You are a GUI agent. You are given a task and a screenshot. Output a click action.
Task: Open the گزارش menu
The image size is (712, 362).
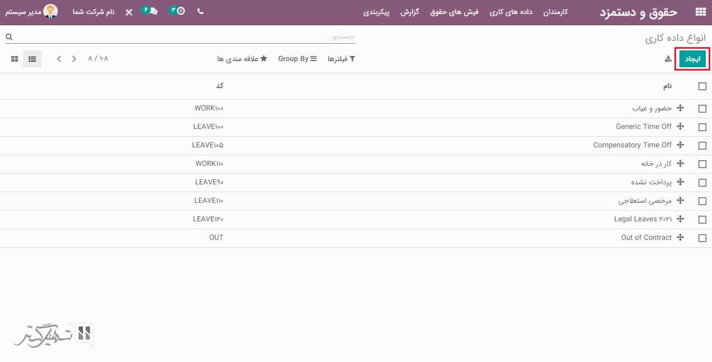tap(410, 12)
